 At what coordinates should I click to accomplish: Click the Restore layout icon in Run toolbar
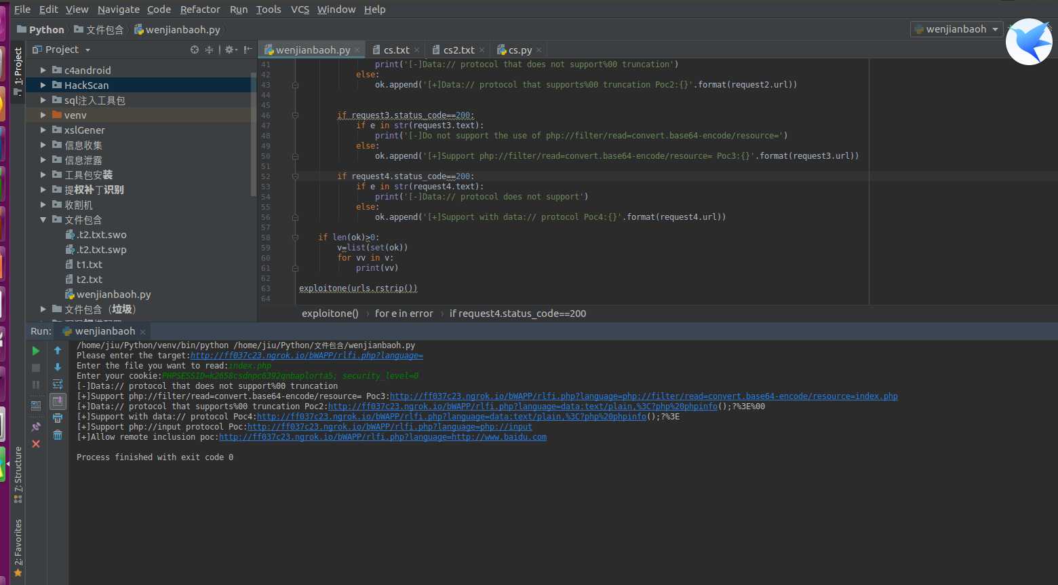[36, 405]
